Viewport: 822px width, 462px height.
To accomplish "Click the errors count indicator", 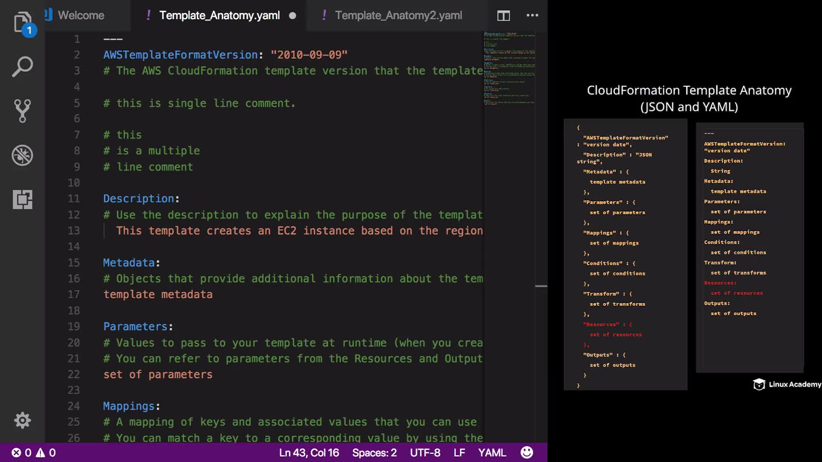I will pos(21,453).
